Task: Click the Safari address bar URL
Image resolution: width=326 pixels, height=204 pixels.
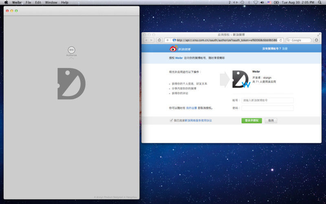Action: click(x=227, y=40)
